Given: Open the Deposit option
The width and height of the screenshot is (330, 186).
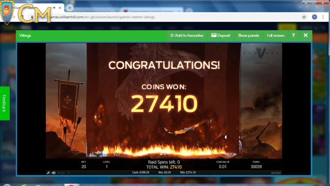Looking at the screenshot, I should click(220, 35).
